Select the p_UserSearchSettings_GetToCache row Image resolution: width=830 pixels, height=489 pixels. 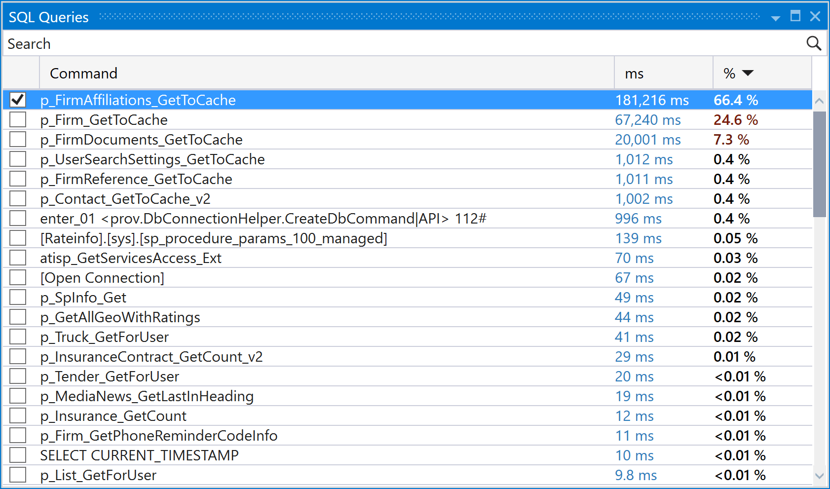[x=152, y=159]
